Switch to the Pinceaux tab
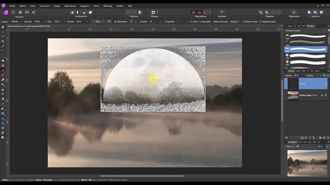This screenshot has height=185, width=330. tap(311, 26)
